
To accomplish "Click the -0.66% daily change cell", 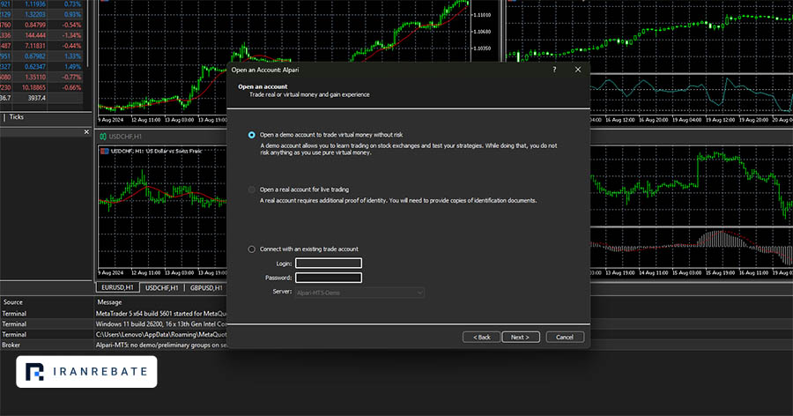I will click(x=72, y=87).
